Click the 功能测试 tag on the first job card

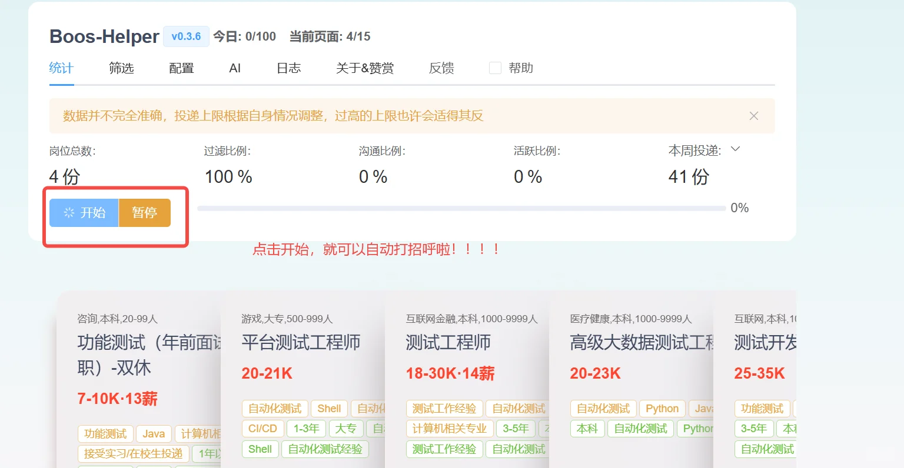(x=105, y=433)
